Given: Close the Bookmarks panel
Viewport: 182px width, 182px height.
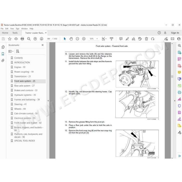Looking at the screenshot, I should 43,45.
